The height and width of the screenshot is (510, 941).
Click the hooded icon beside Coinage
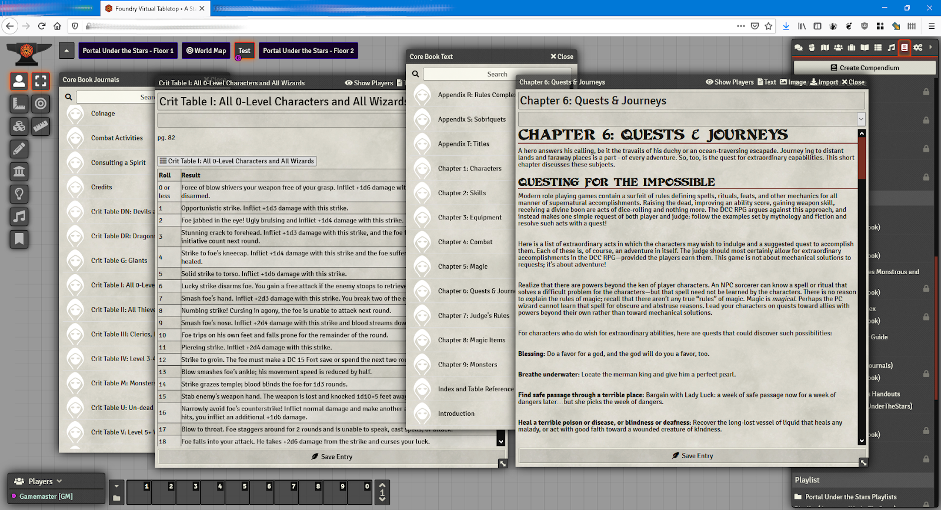point(75,114)
